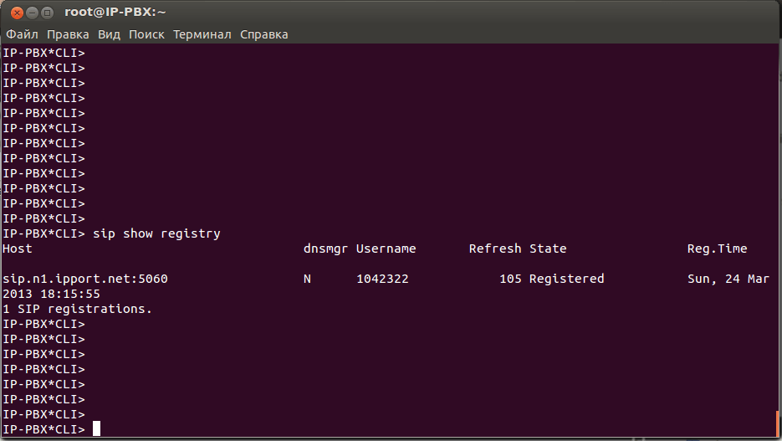The height and width of the screenshot is (441, 782).
Task: Close the terminal window
Action: (16, 13)
